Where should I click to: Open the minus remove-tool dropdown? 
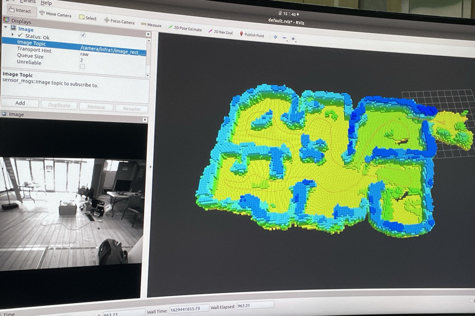pos(284,38)
